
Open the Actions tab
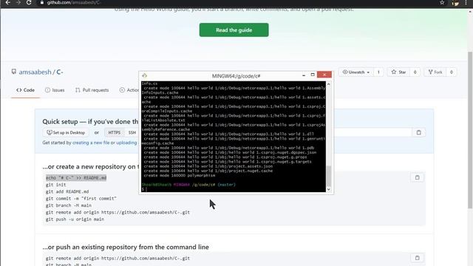point(129,90)
